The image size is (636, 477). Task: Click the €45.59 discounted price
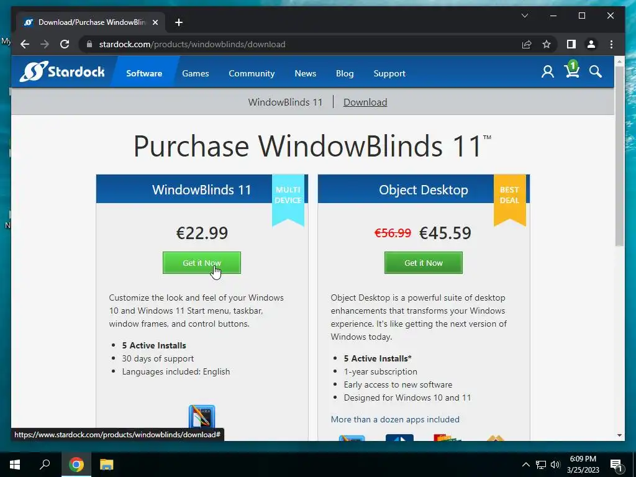point(445,233)
